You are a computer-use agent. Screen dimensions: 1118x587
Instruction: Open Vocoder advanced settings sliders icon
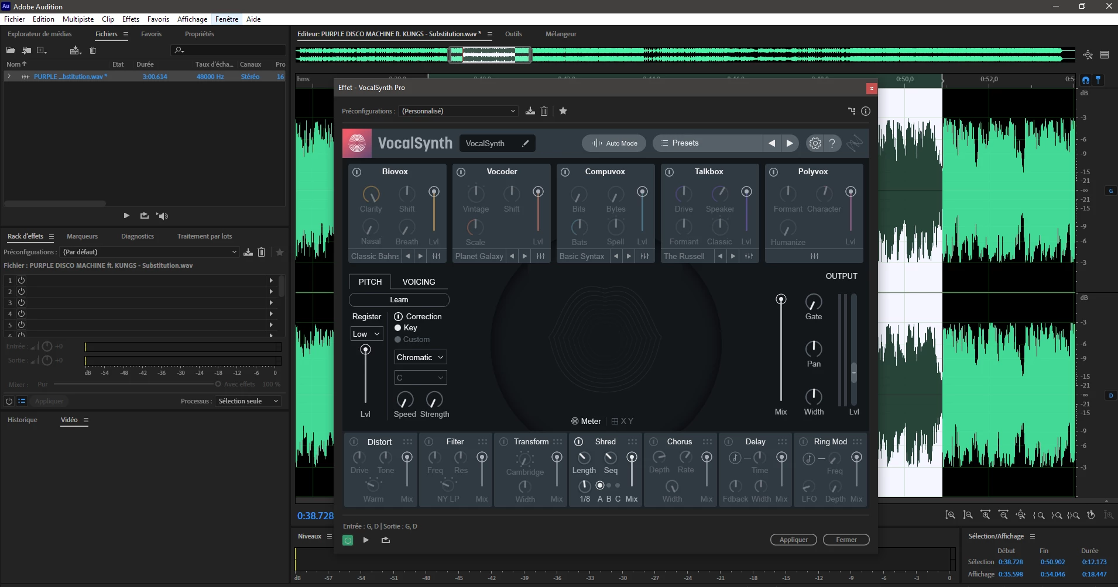[x=540, y=256]
